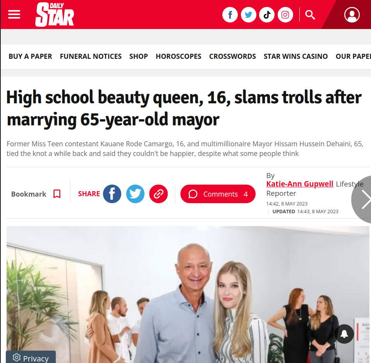The width and height of the screenshot is (371, 363).
Task: Open Horoscopes menu item
Action: [179, 57]
